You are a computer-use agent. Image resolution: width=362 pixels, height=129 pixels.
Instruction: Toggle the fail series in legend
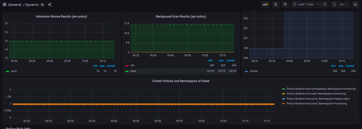(x=132, y=65)
